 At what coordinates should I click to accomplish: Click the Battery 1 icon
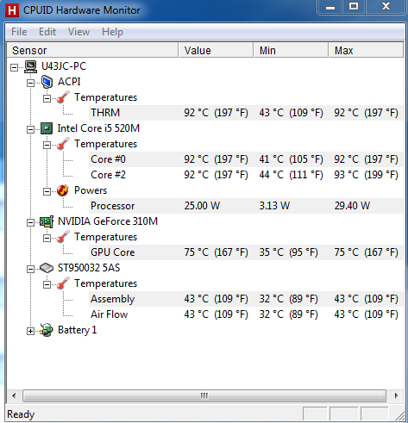47,330
